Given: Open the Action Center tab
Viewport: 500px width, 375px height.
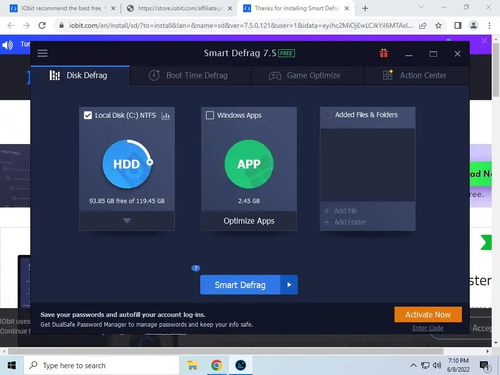Looking at the screenshot, I should point(416,75).
